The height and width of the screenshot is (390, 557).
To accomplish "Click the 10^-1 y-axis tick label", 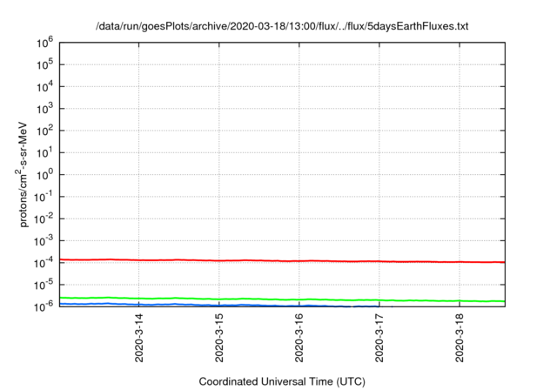I will [44, 196].
